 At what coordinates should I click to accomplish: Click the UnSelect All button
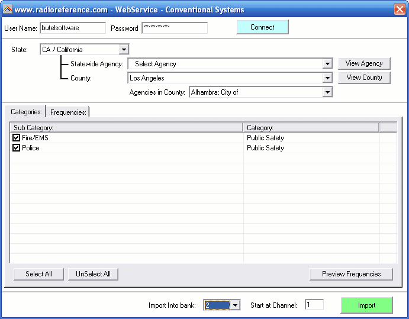coord(93,274)
